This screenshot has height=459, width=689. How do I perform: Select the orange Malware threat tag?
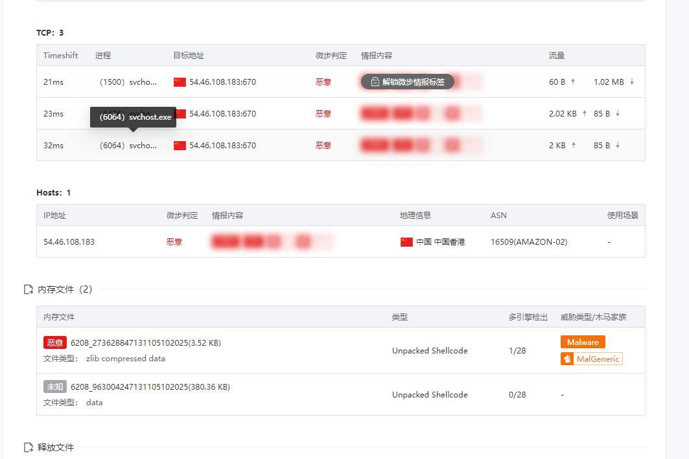[x=583, y=342]
